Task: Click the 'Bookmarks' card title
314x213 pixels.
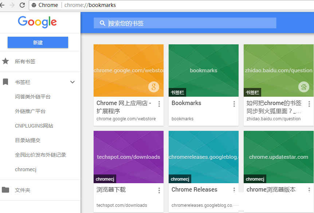Action: pyautogui.click(x=186, y=103)
